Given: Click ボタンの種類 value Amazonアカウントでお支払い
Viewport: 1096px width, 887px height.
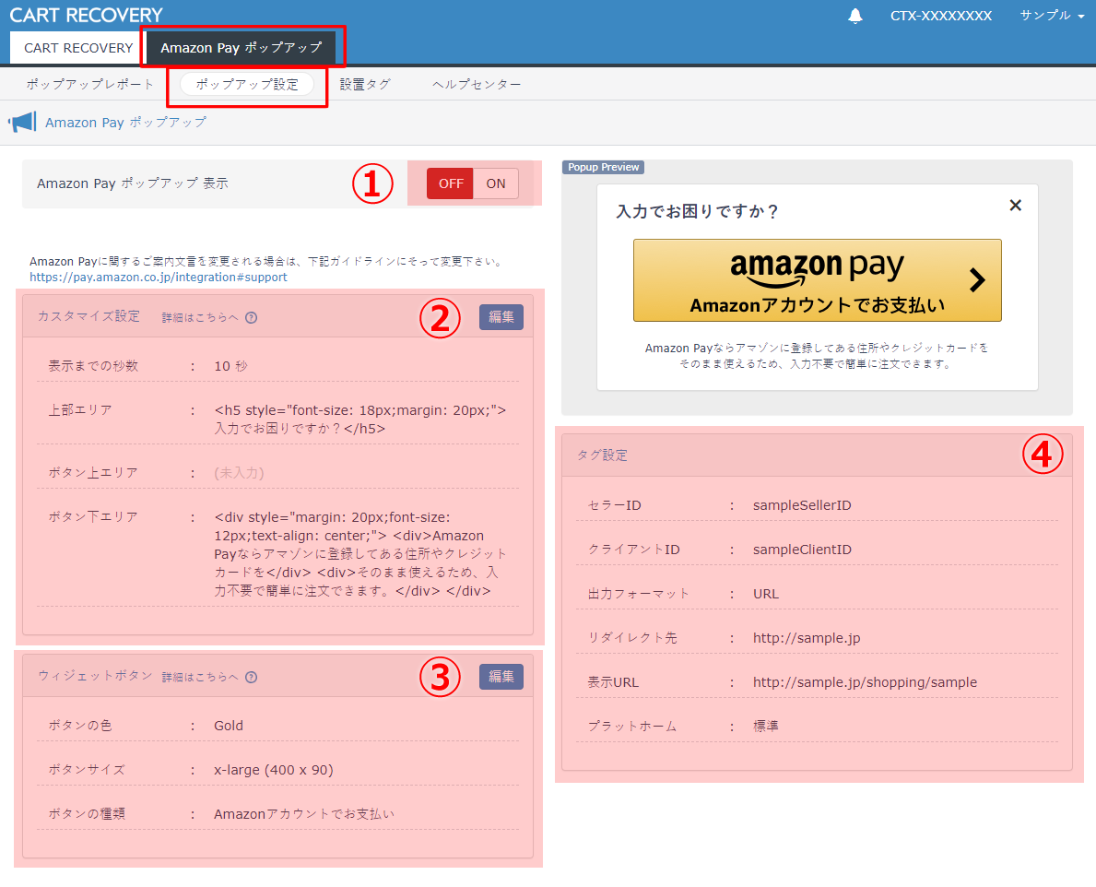Looking at the screenshot, I should point(304,814).
